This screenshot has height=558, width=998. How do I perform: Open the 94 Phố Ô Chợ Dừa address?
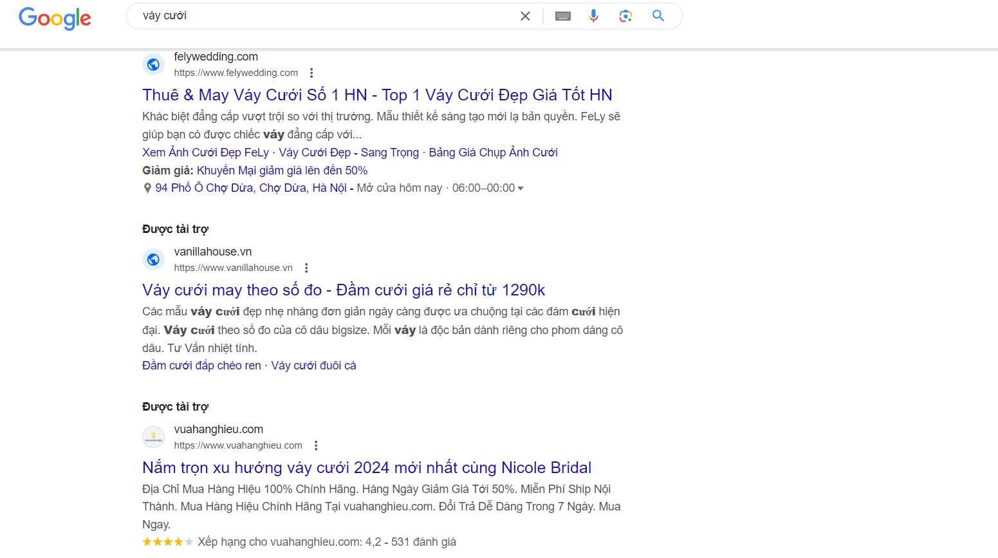(x=250, y=188)
